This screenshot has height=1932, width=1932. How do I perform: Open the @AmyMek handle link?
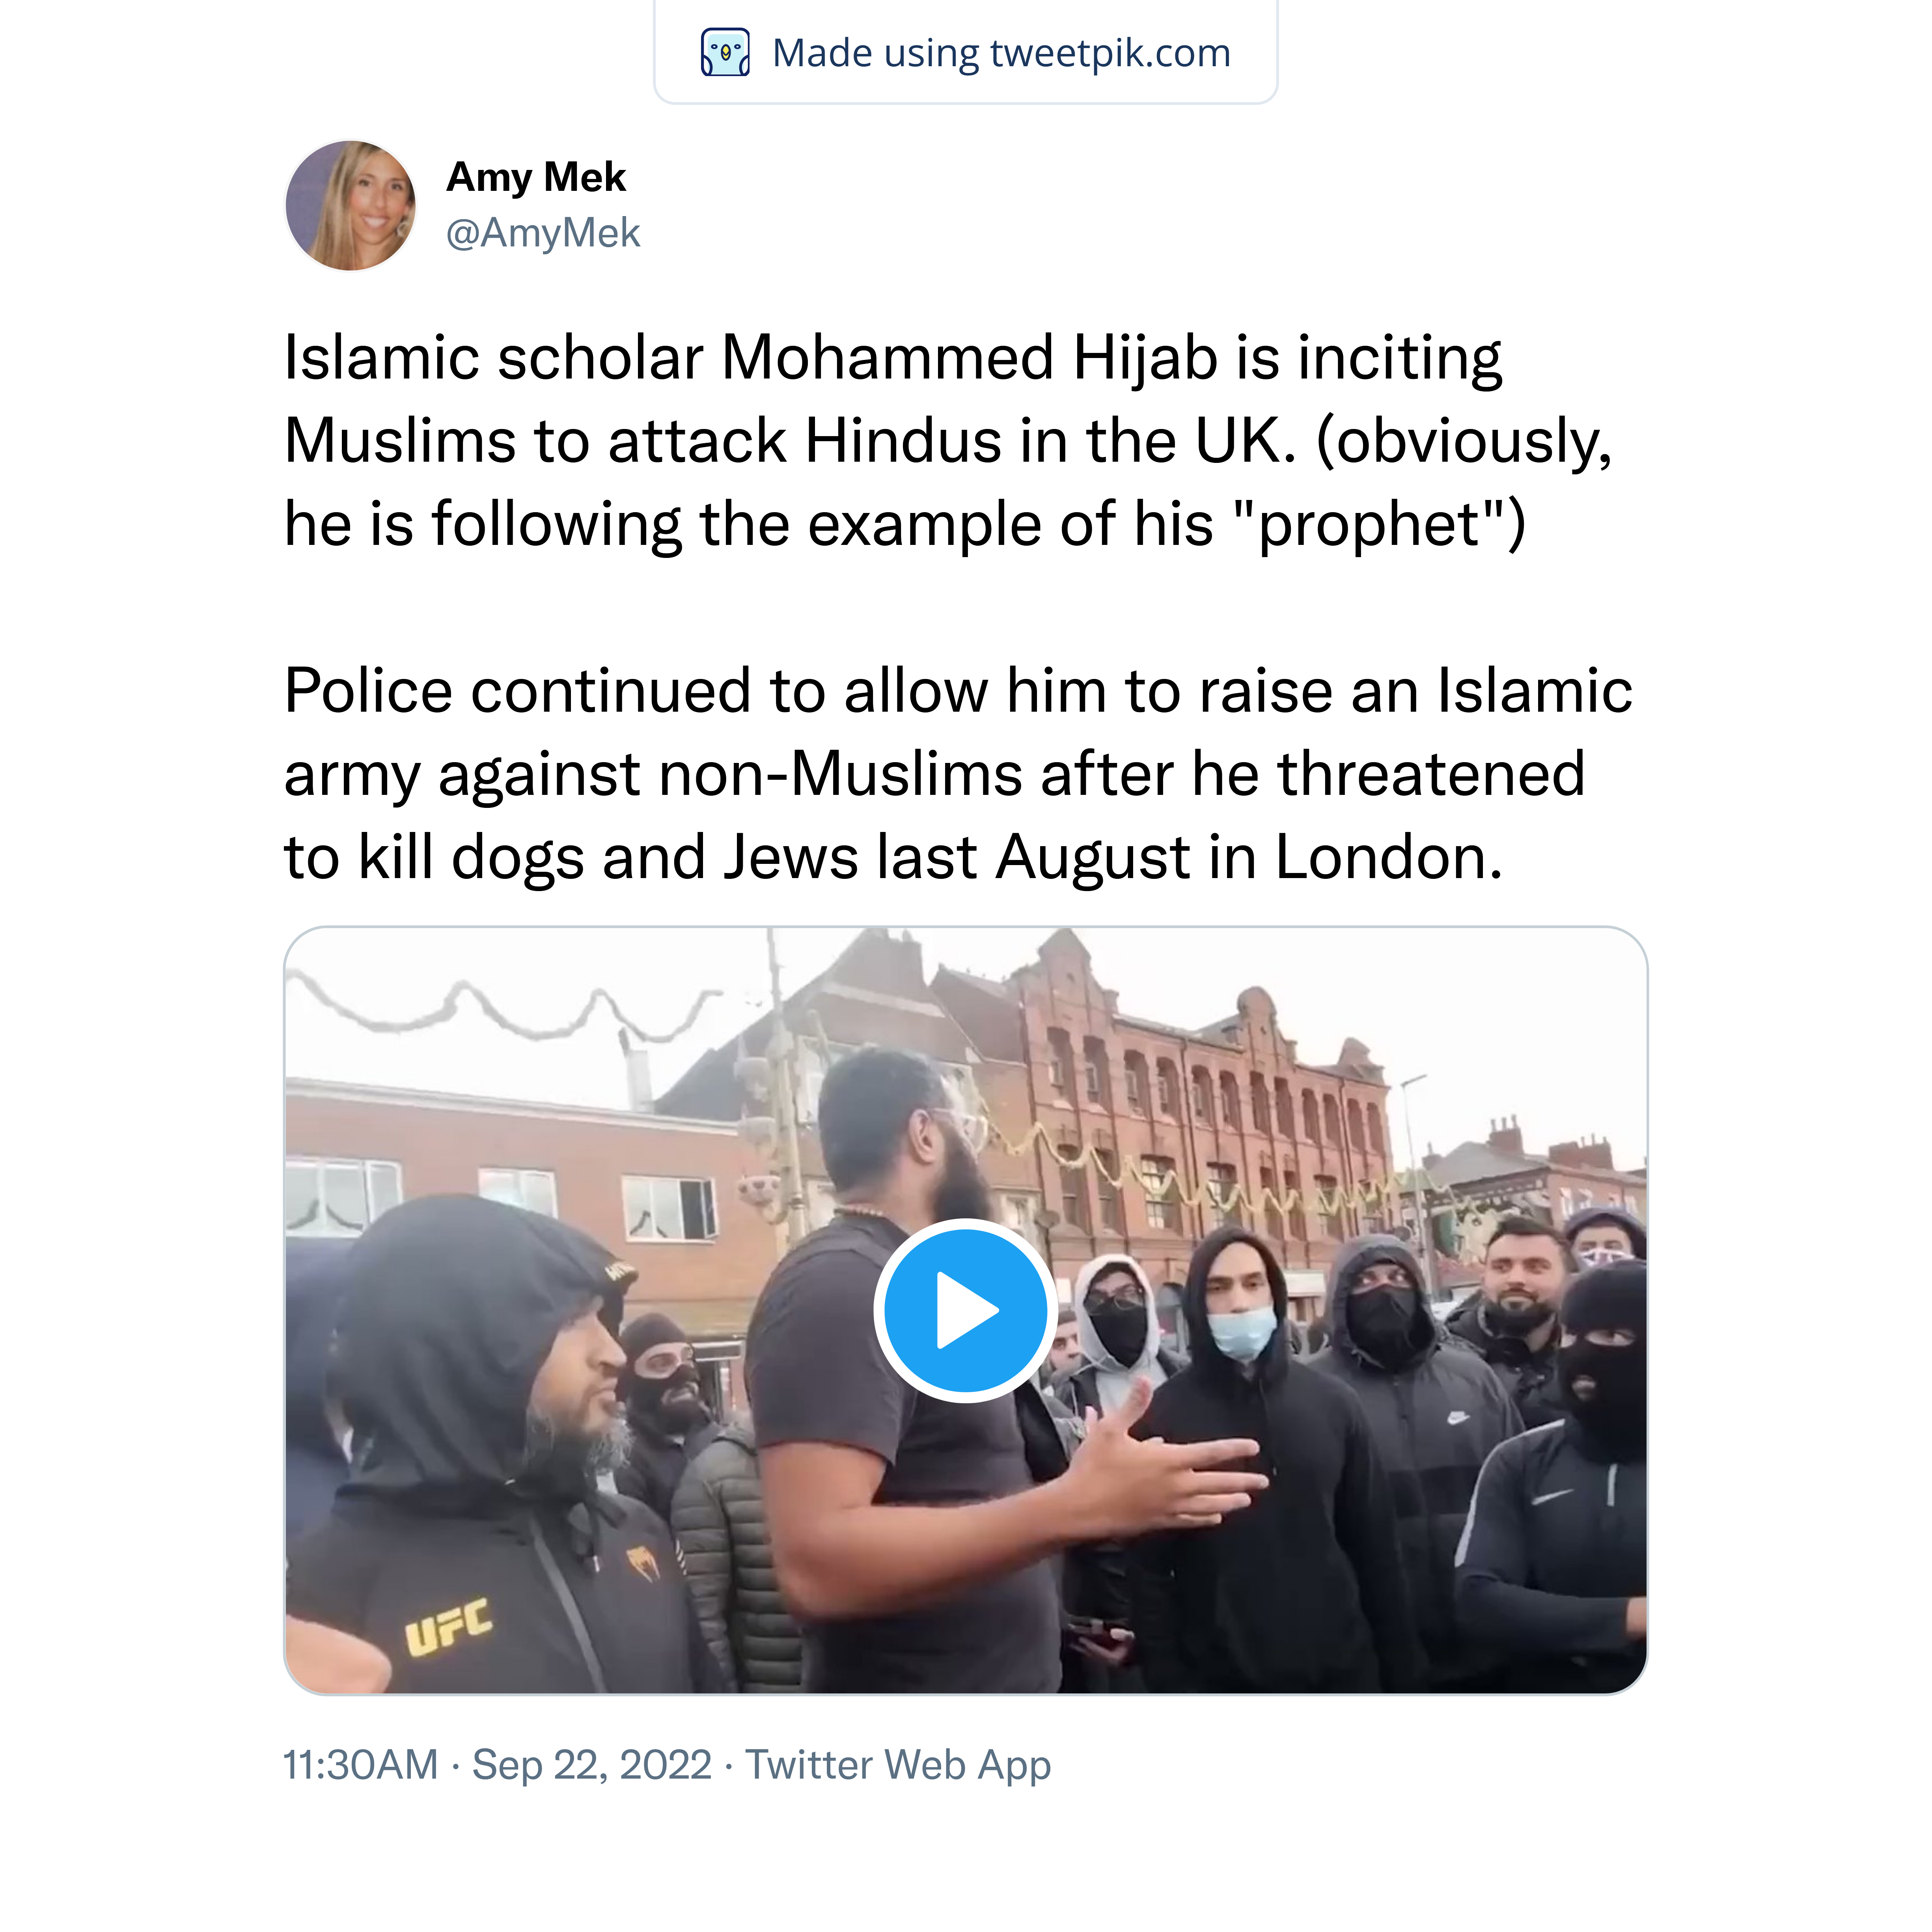(x=543, y=233)
